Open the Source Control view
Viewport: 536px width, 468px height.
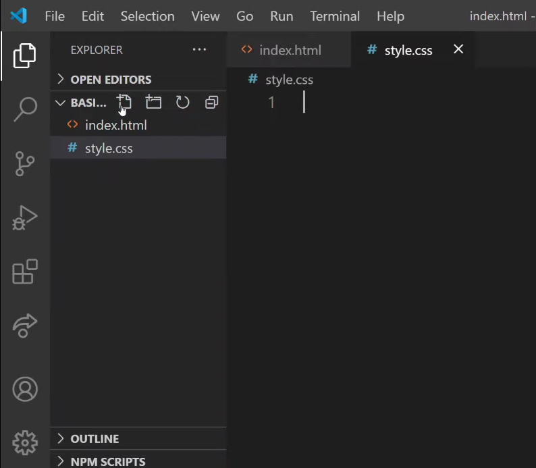25,163
